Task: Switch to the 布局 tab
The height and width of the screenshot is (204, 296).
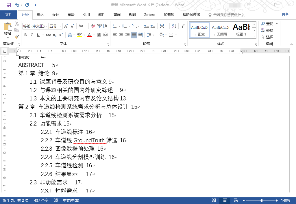Action: pyautogui.click(x=71, y=15)
